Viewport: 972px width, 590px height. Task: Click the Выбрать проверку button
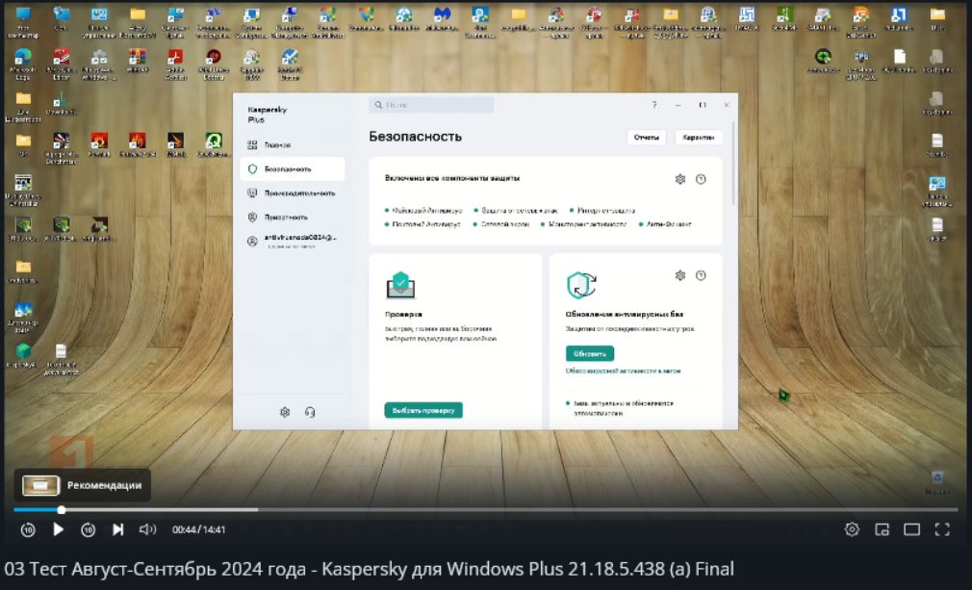pyautogui.click(x=423, y=410)
